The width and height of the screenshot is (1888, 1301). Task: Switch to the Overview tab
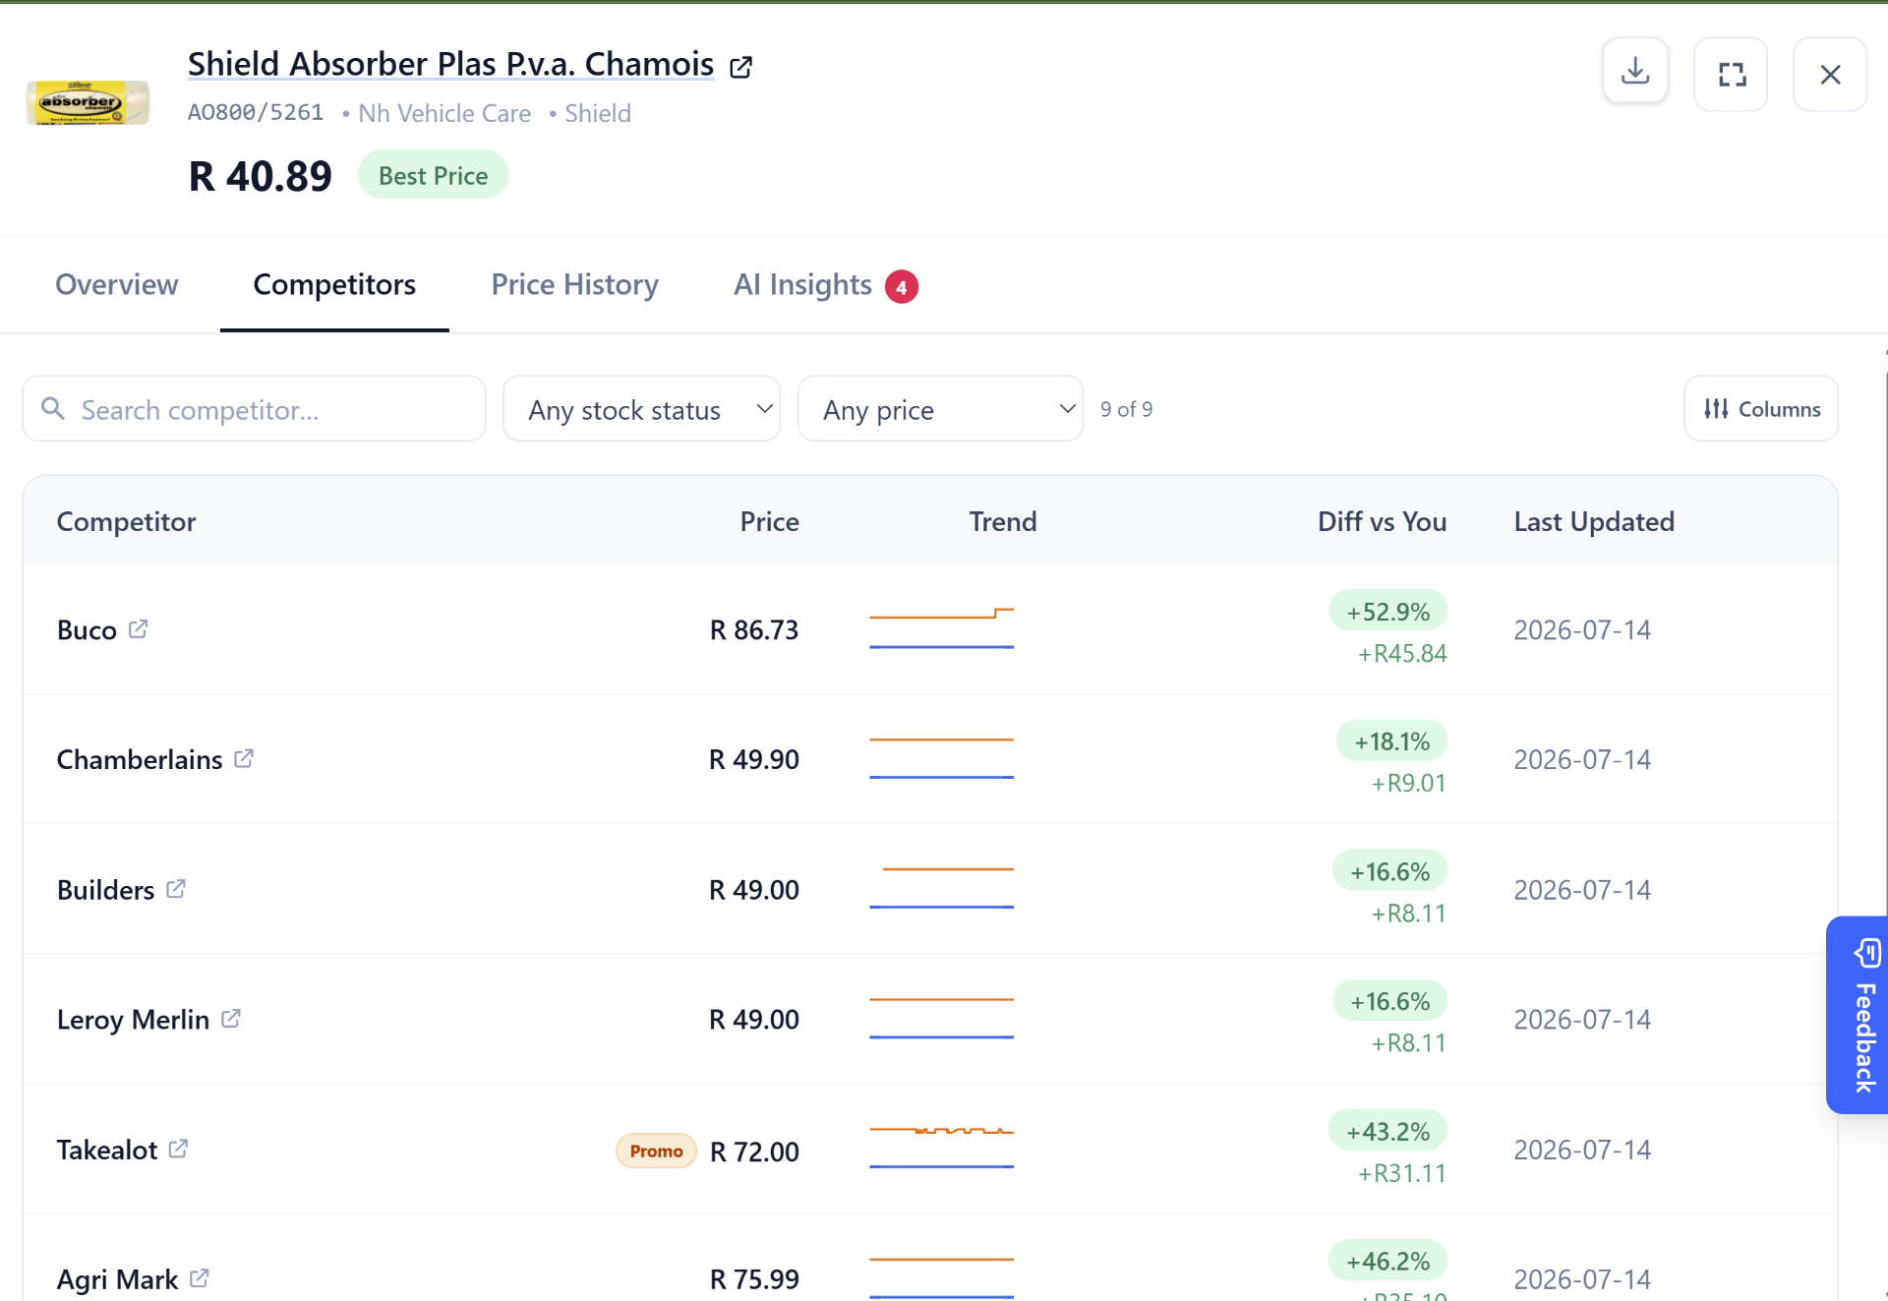(x=117, y=284)
